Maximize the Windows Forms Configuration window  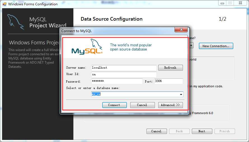tap(230, 3)
